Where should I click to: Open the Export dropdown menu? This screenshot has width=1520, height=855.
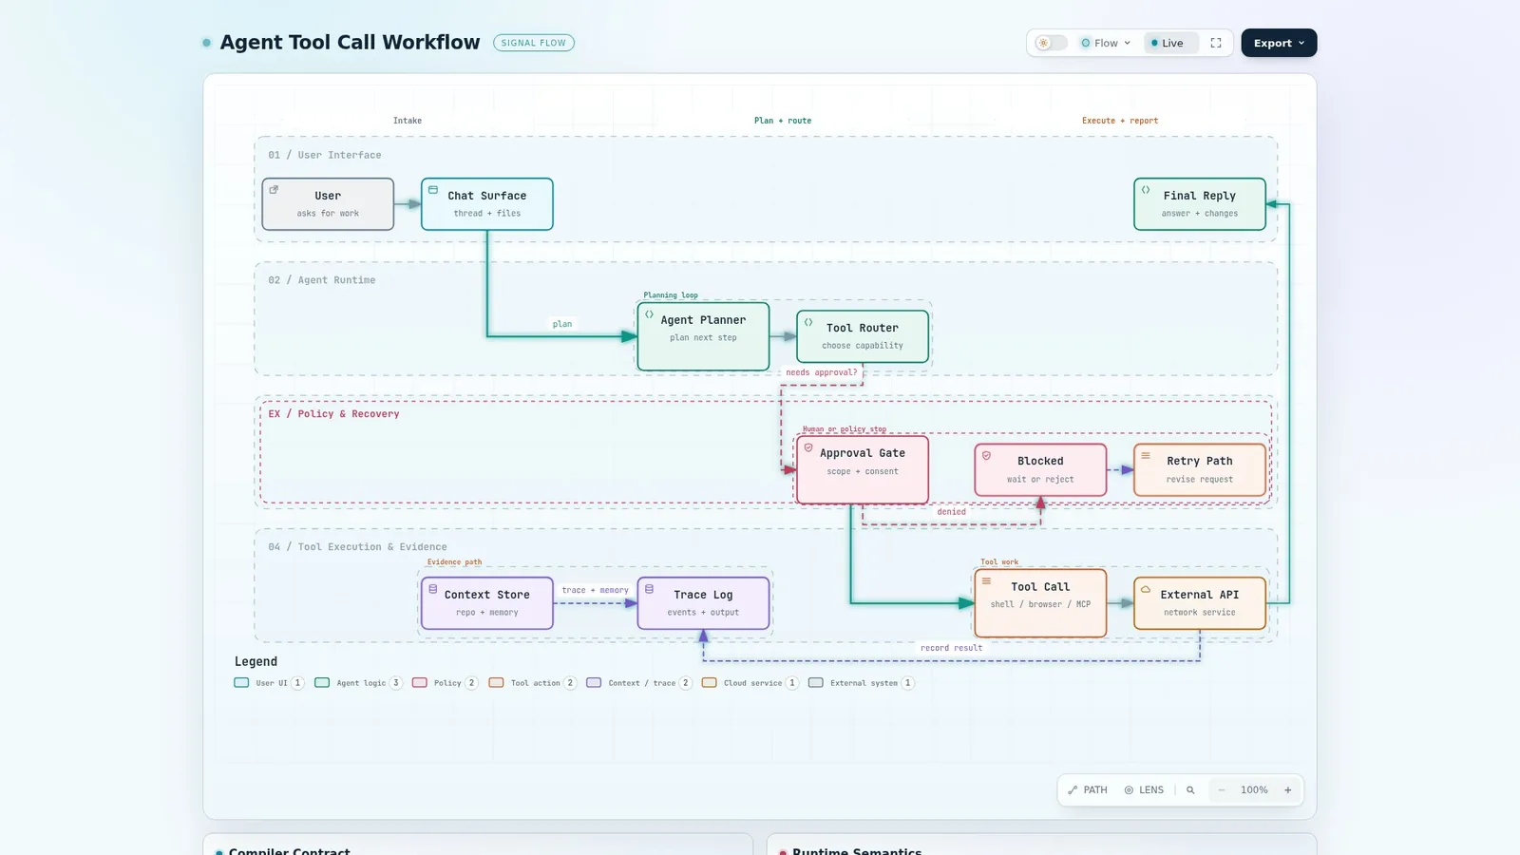point(1279,43)
